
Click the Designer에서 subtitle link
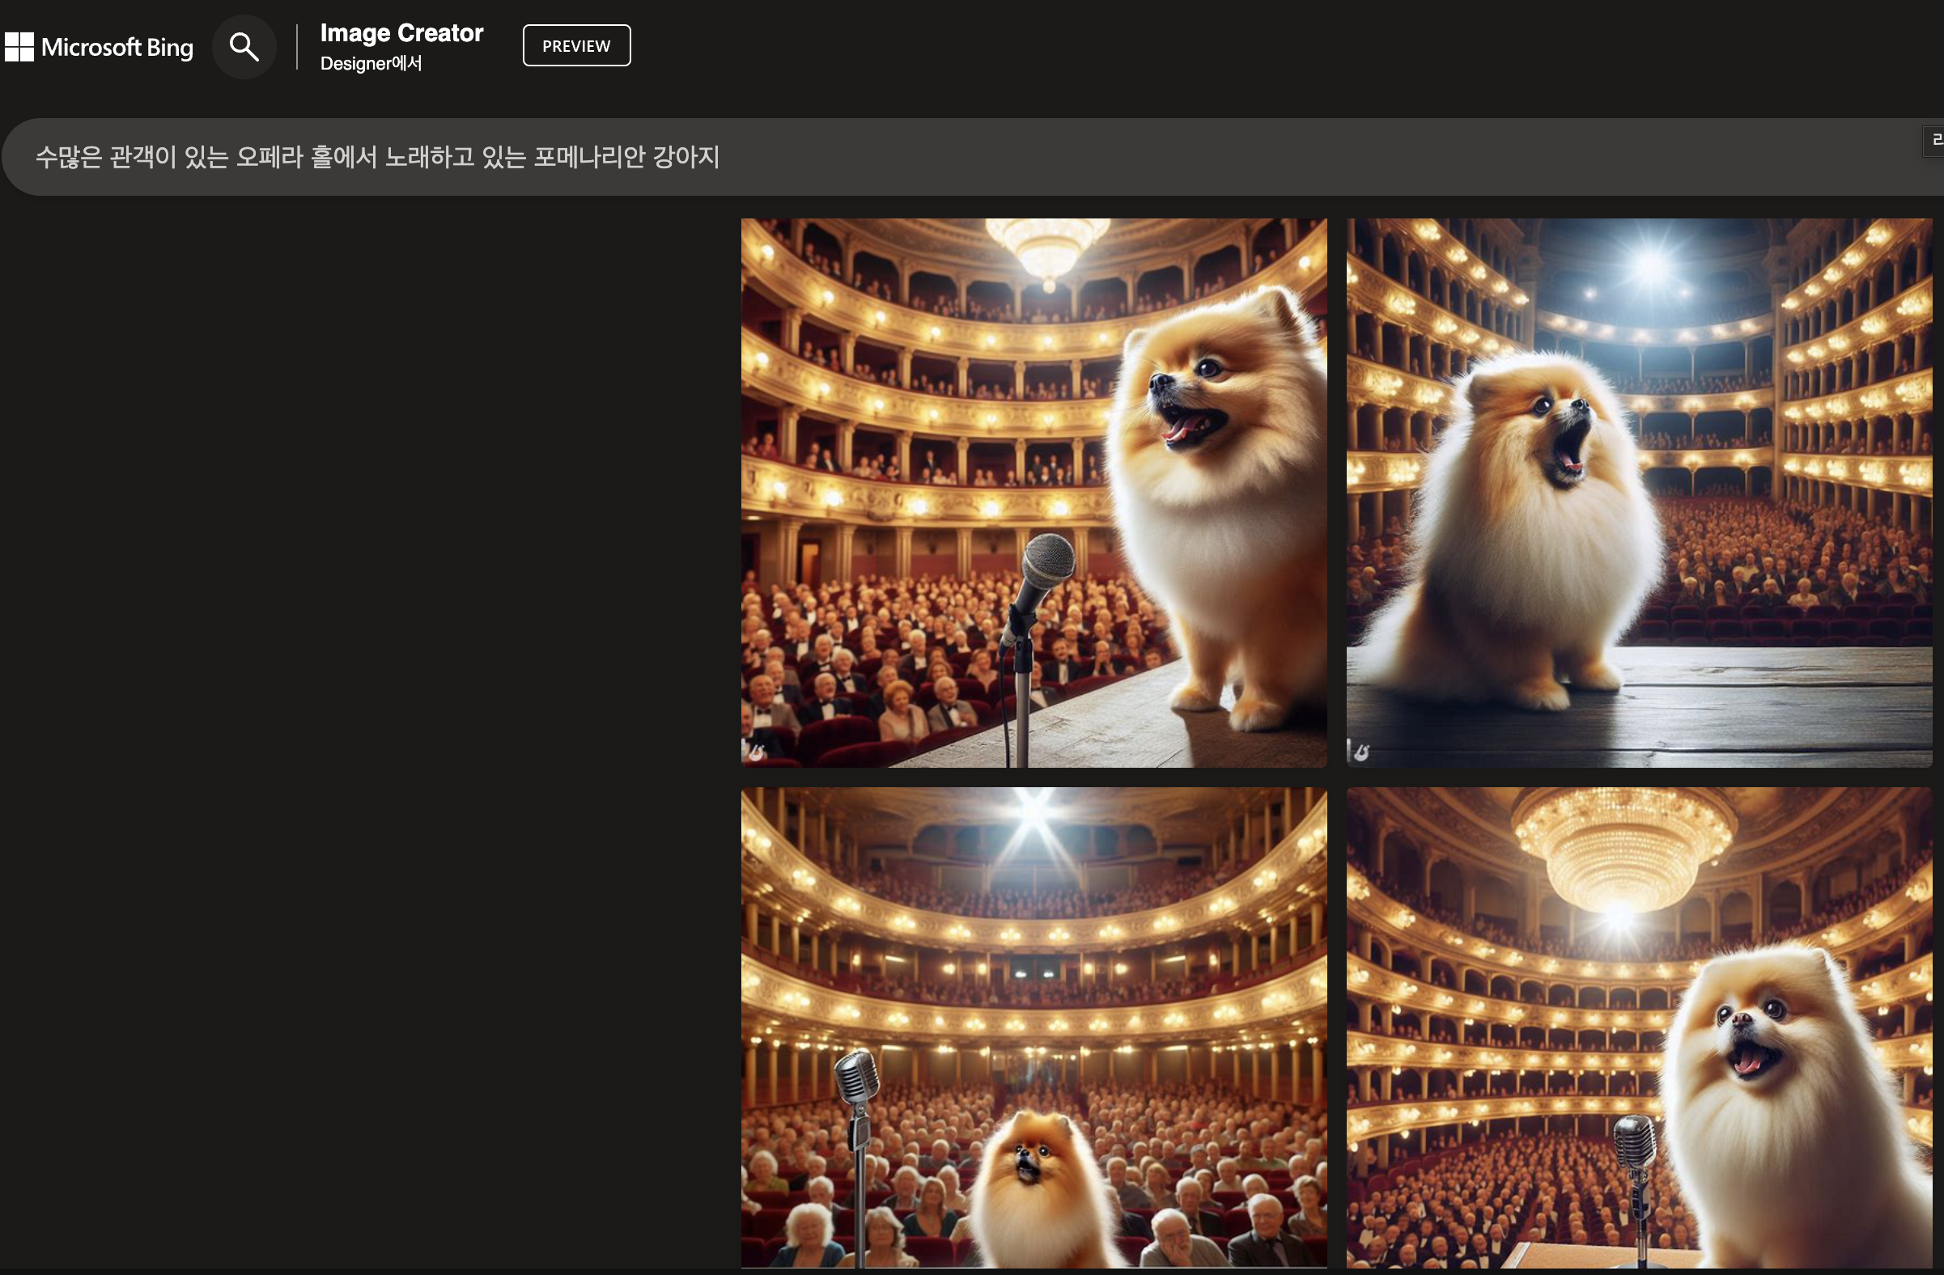(371, 64)
